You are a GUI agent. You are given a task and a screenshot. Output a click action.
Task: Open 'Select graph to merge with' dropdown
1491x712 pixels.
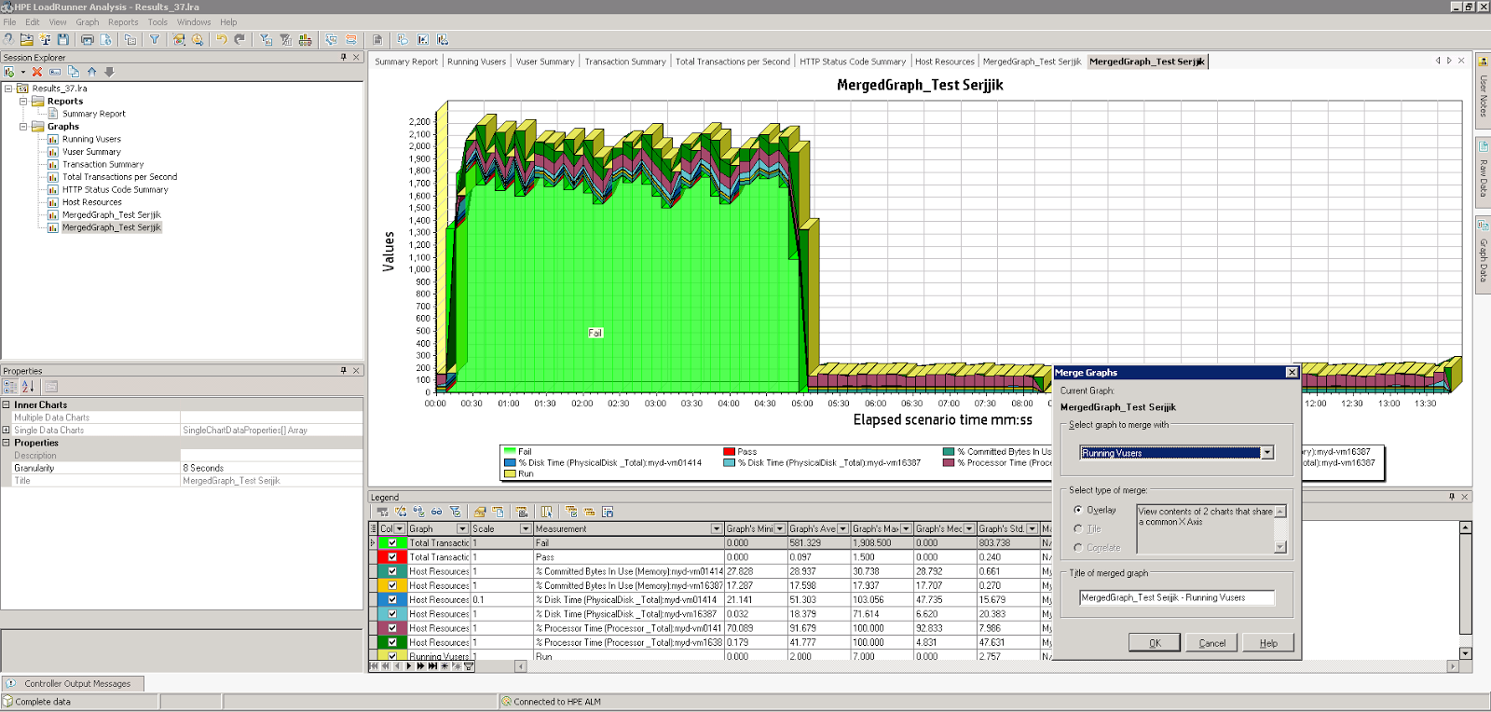(x=1267, y=453)
